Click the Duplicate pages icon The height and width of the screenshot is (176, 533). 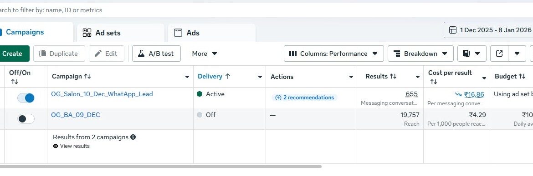pyautogui.click(x=42, y=54)
